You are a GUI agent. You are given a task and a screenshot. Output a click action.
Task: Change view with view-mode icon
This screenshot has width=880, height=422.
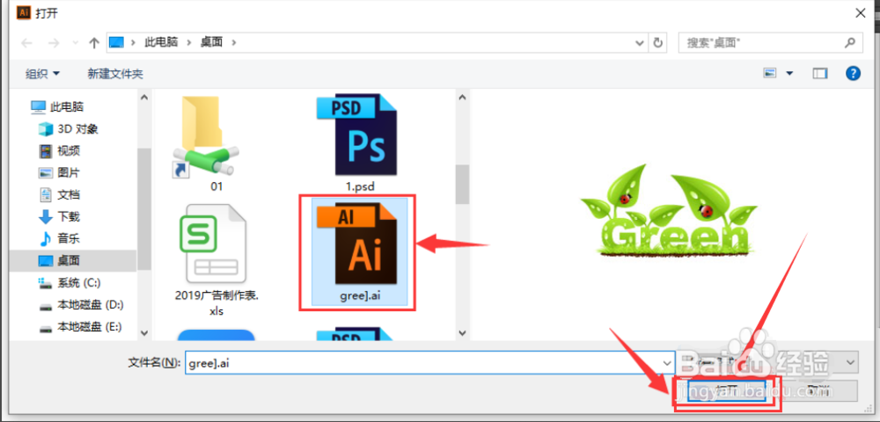pyautogui.click(x=770, y=74)
